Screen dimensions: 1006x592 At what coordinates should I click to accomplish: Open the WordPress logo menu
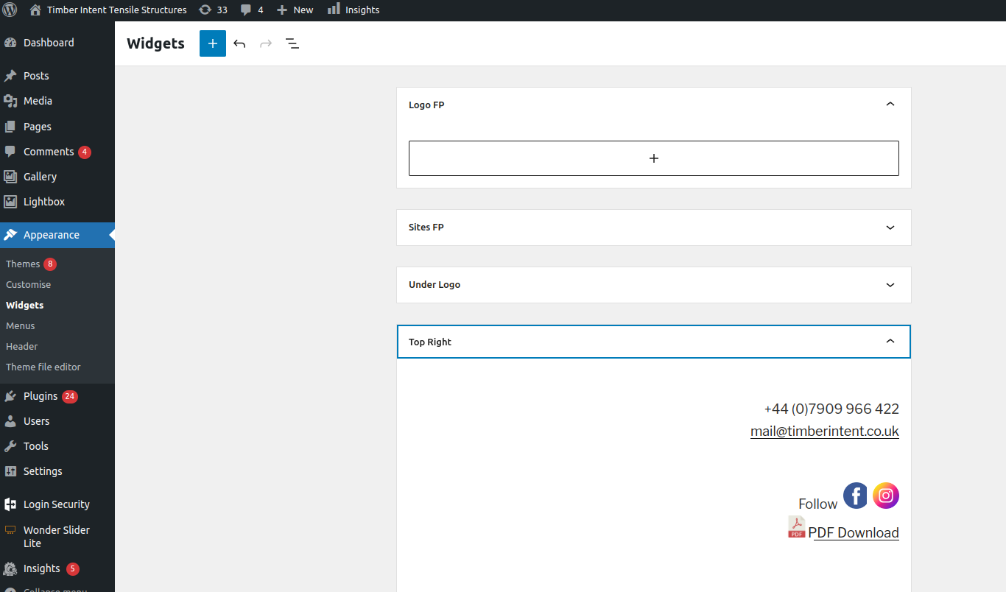[10, 10]
